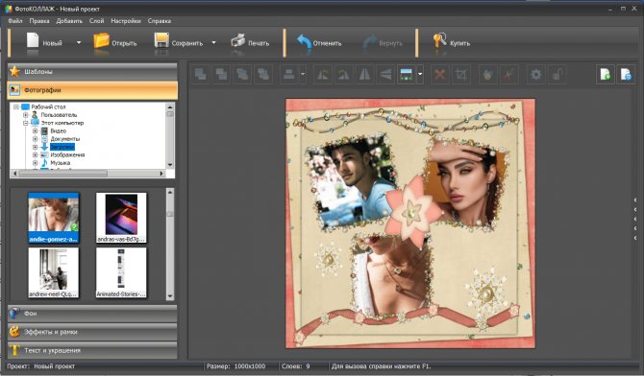Screen dimensions: 644x376
Task: Open dropdown arrow next to Сохранить
Action: 213,42
